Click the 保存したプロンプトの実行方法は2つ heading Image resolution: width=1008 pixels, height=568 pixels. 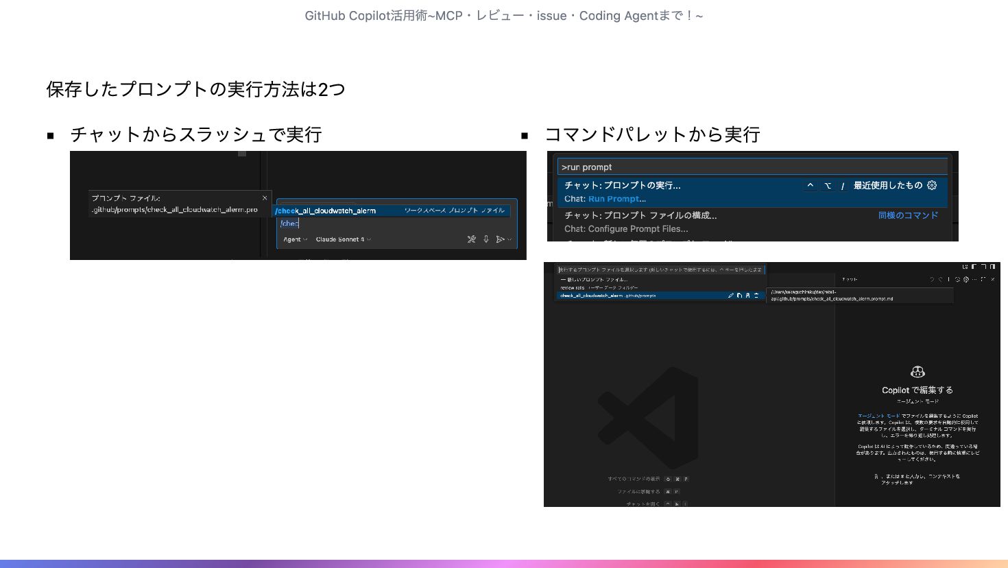click(x=195, y=89)
